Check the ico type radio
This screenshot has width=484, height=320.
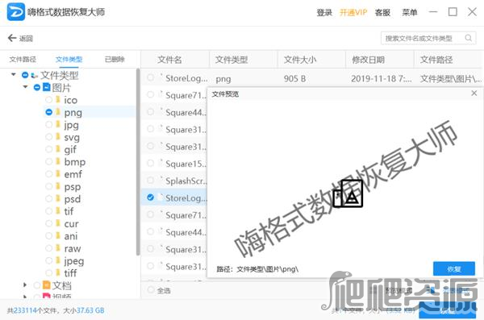click(x=48, y=100)
